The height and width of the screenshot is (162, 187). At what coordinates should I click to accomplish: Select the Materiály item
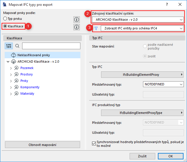click(x=27, y=94)
